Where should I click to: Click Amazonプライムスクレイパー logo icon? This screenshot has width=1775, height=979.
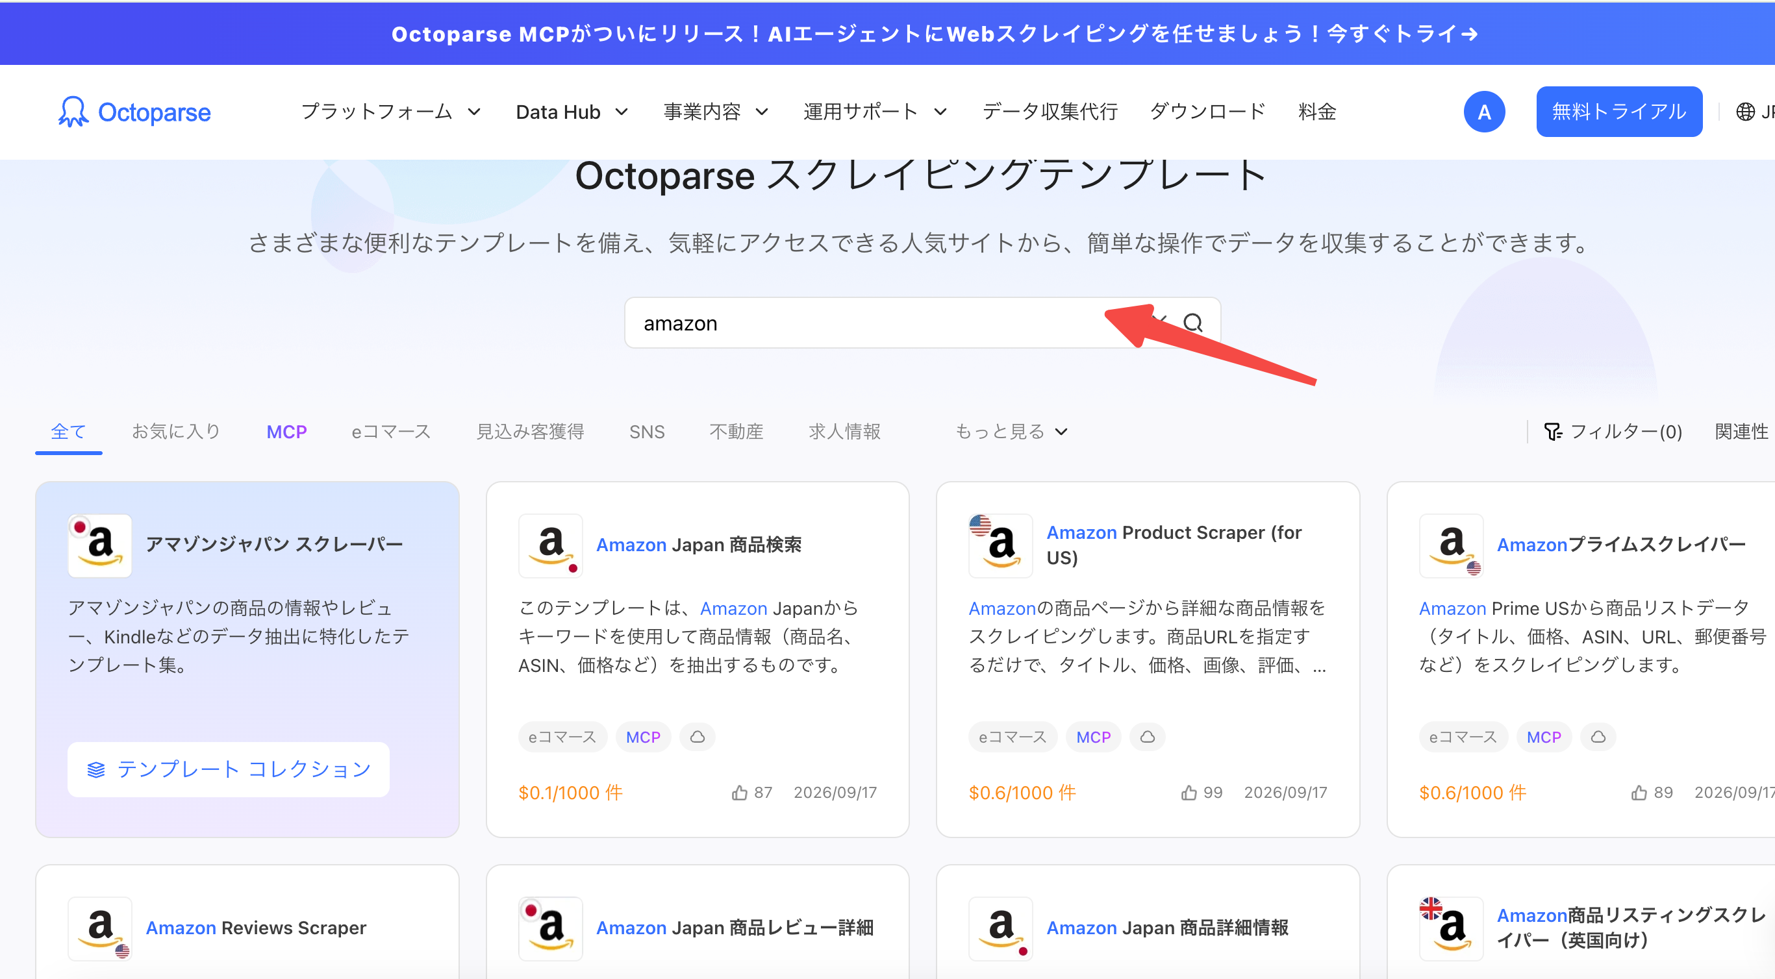(1451, 545)
